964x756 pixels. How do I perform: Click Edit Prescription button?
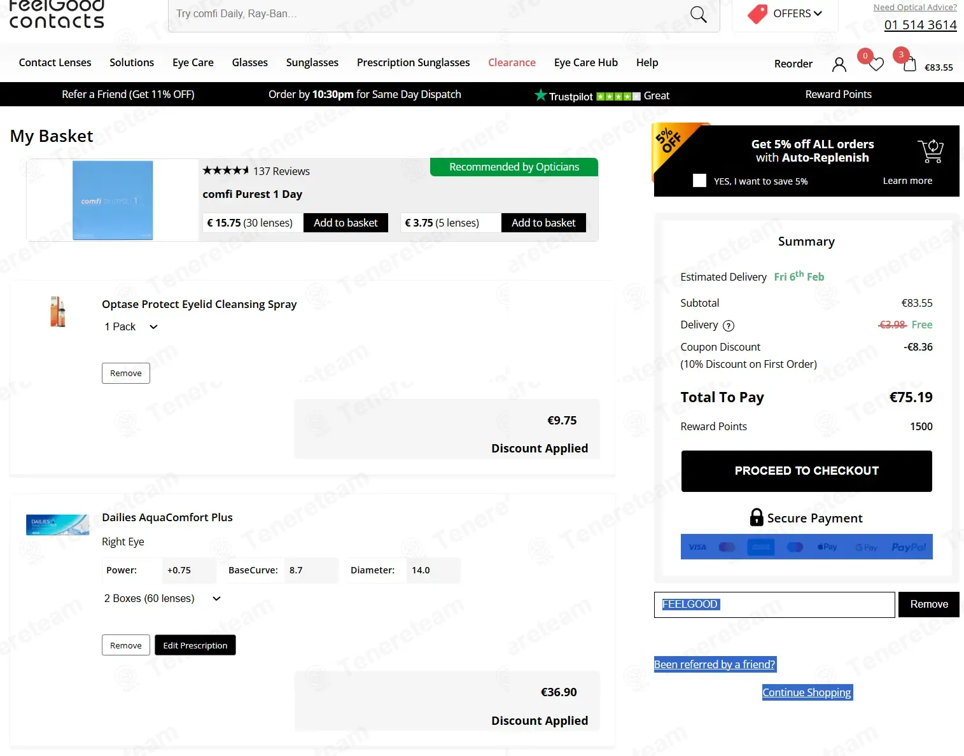point(195,645)
